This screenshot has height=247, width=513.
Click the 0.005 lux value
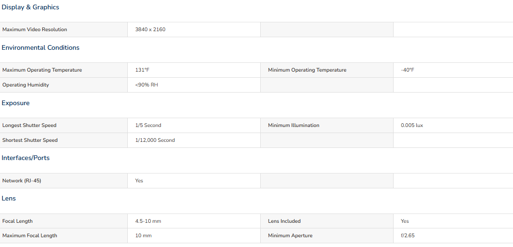412,125
